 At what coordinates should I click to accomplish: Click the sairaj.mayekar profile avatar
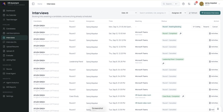(x=201, y=4)
